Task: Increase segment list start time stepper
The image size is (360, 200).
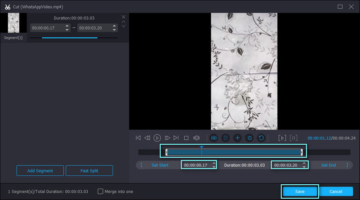Action: click(67, 26)
